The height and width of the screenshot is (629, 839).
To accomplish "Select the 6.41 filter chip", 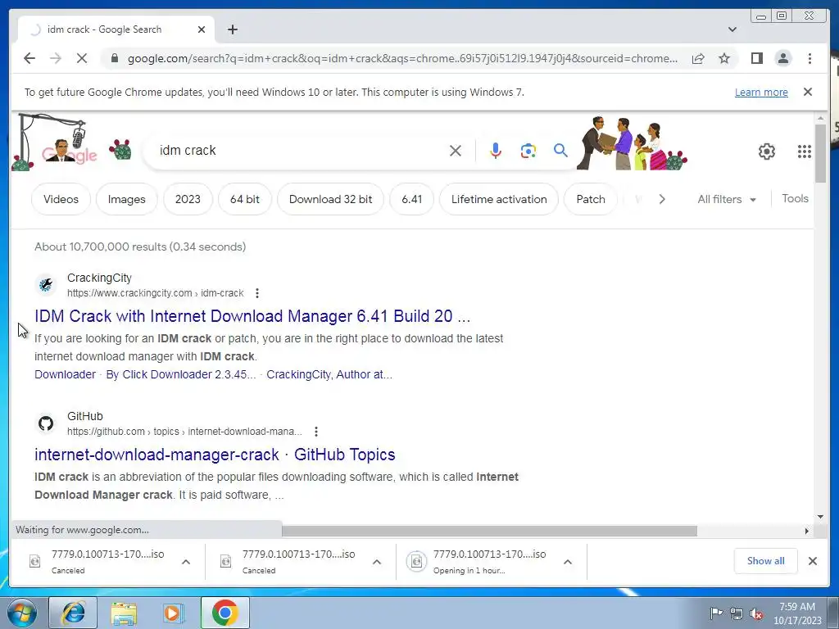I will tap(411, 199).
